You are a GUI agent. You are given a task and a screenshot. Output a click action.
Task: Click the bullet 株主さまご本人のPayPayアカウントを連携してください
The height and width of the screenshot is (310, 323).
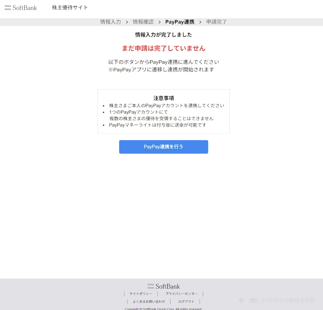[167, 106]
